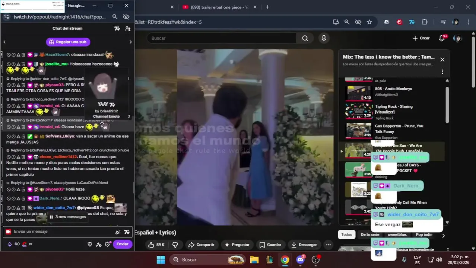Click the red camera icon in message box

[x=8, y=232]
